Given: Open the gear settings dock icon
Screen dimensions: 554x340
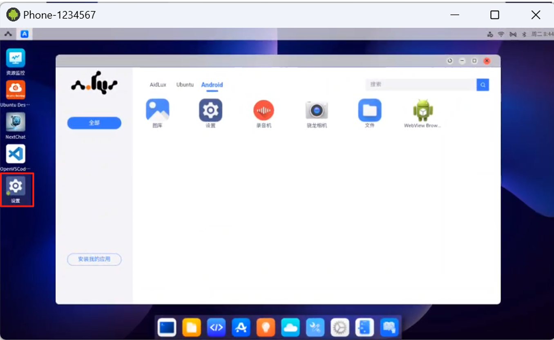Looking at the screenshot, I should 340,327.
